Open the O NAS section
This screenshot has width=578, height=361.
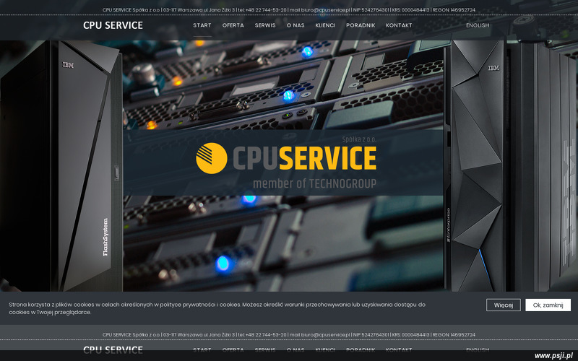click(296, 25)
